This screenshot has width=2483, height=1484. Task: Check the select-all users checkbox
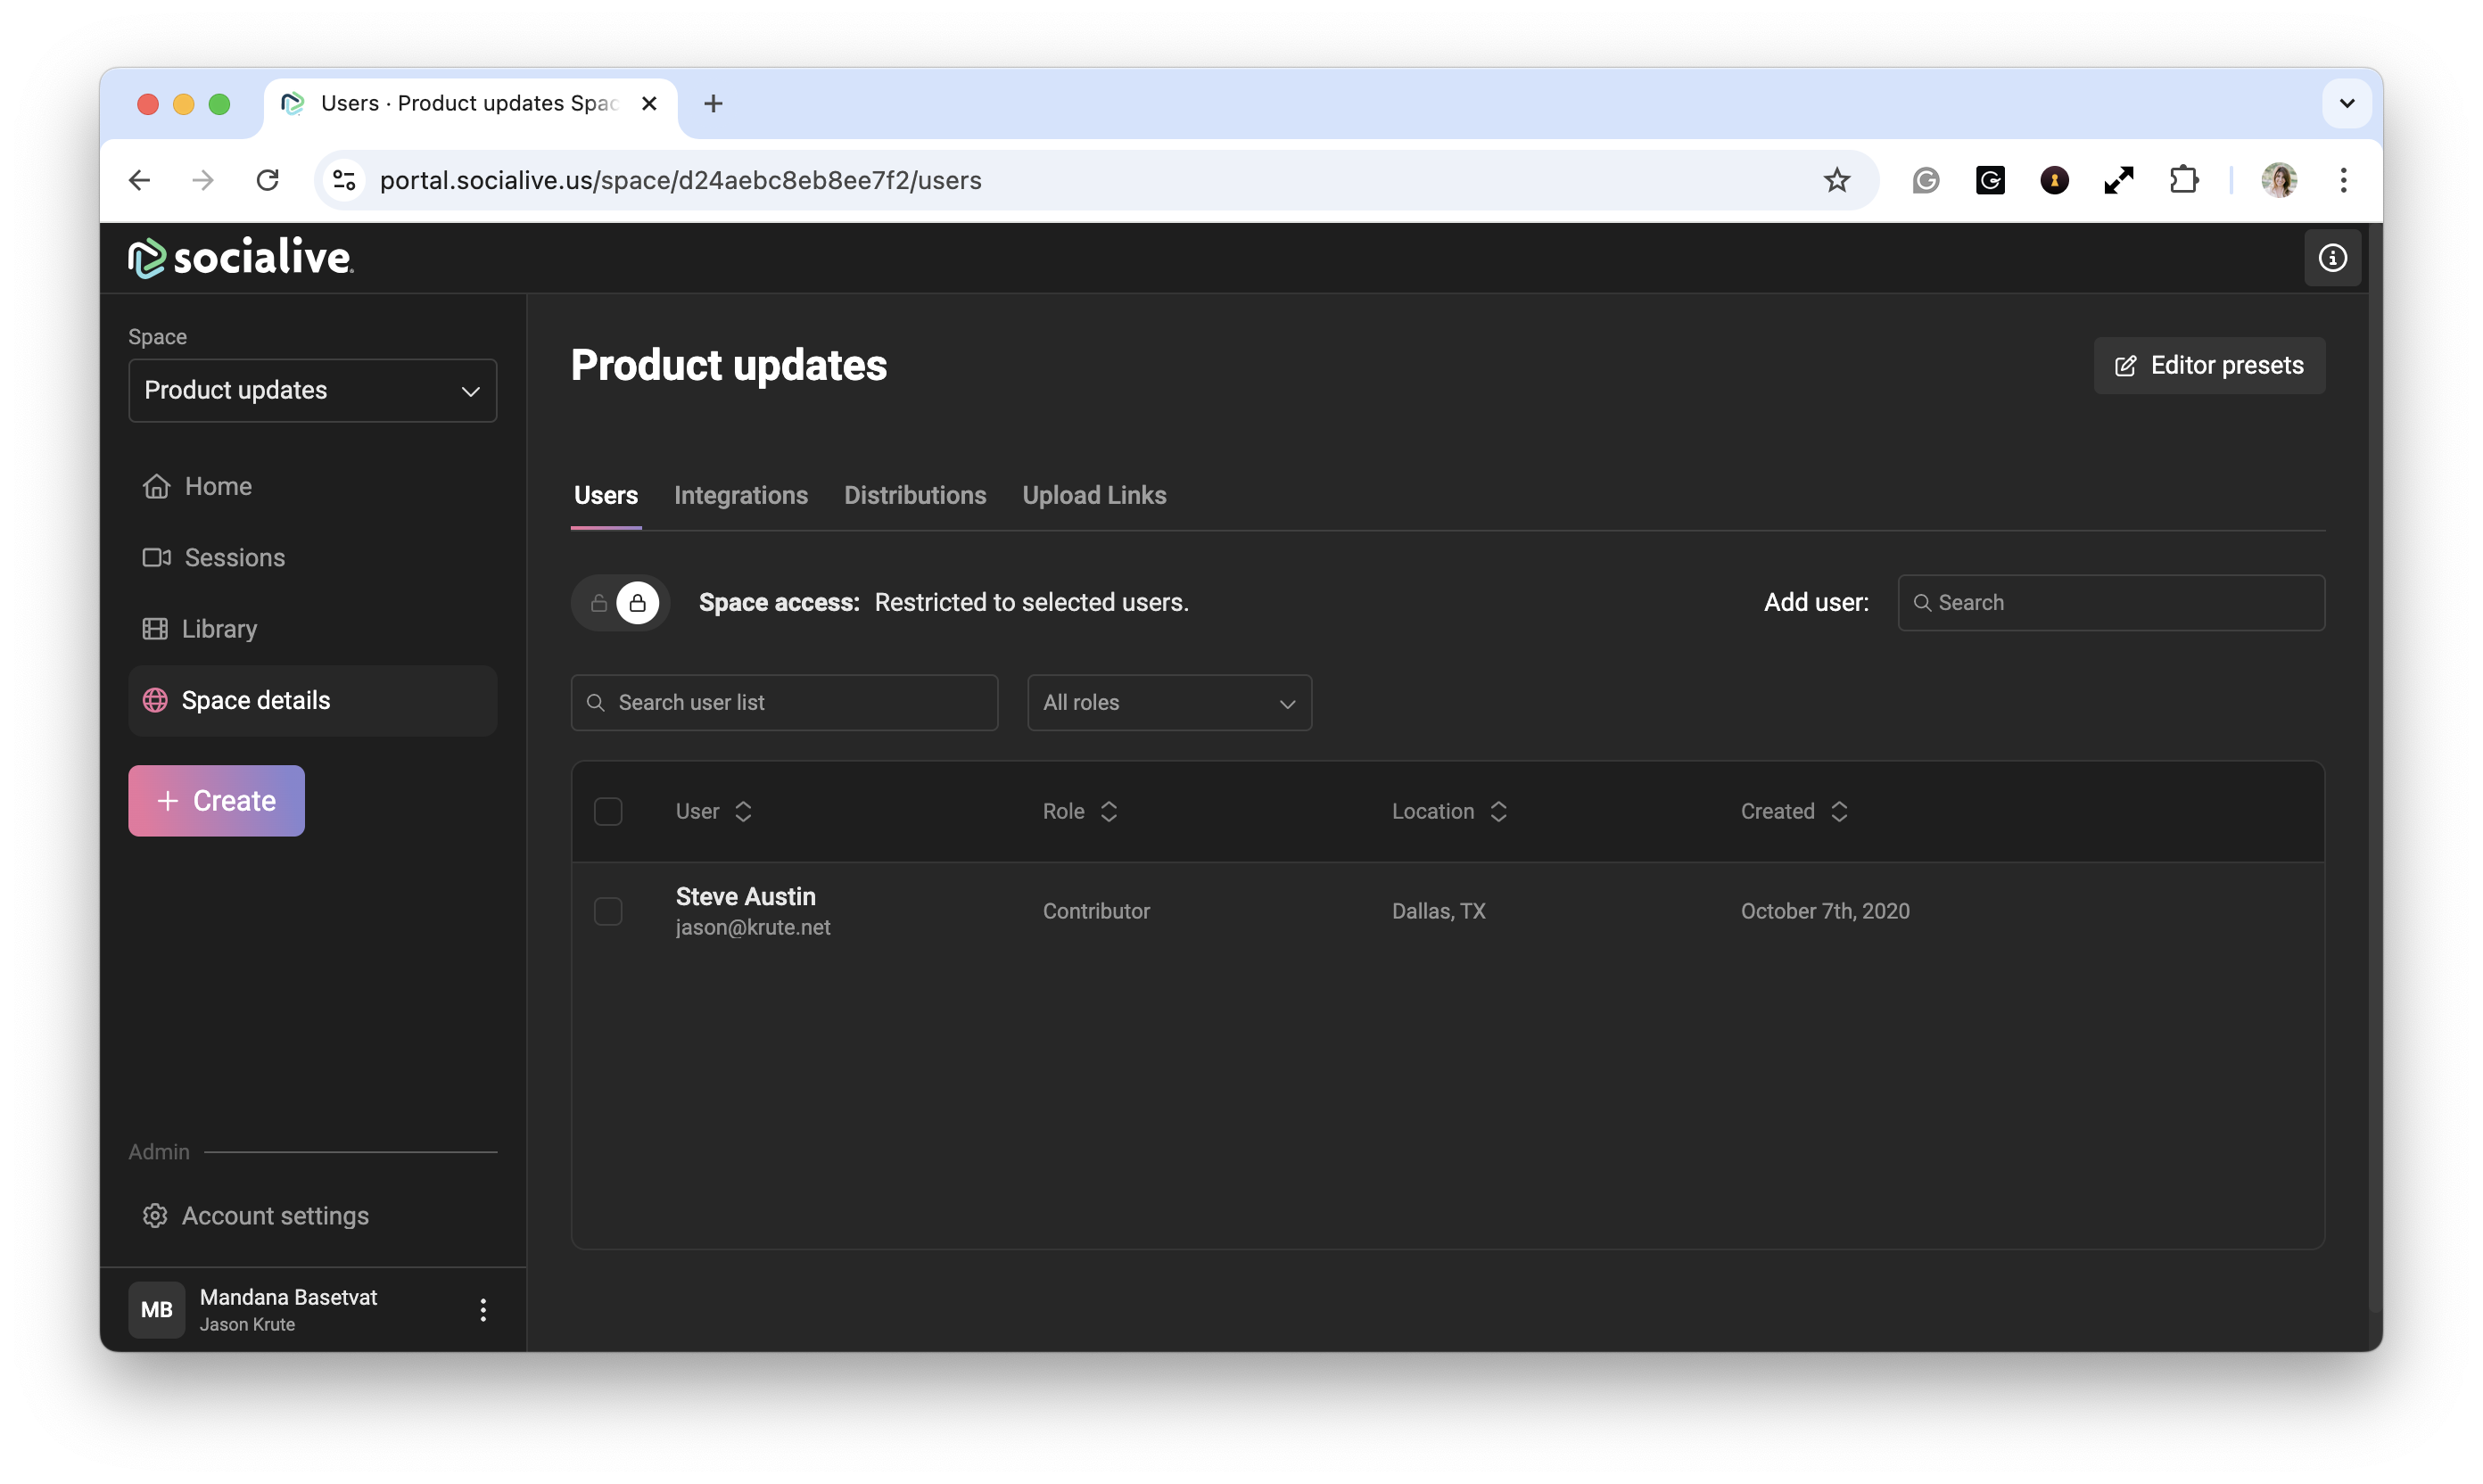click(x=608, y=811)
